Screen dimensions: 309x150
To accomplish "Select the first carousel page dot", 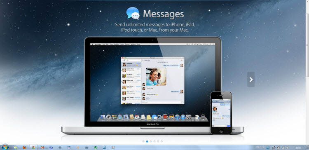I will pyautogui.click(x=143, y=141).
